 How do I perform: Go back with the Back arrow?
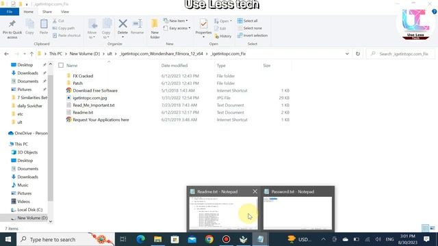(x=6, y=54)
